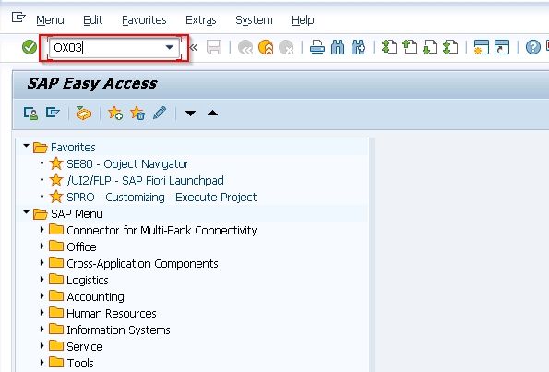Click the Add to Favorites star icon
Viewport: 549px width, 372px height.
coord(115,114)
